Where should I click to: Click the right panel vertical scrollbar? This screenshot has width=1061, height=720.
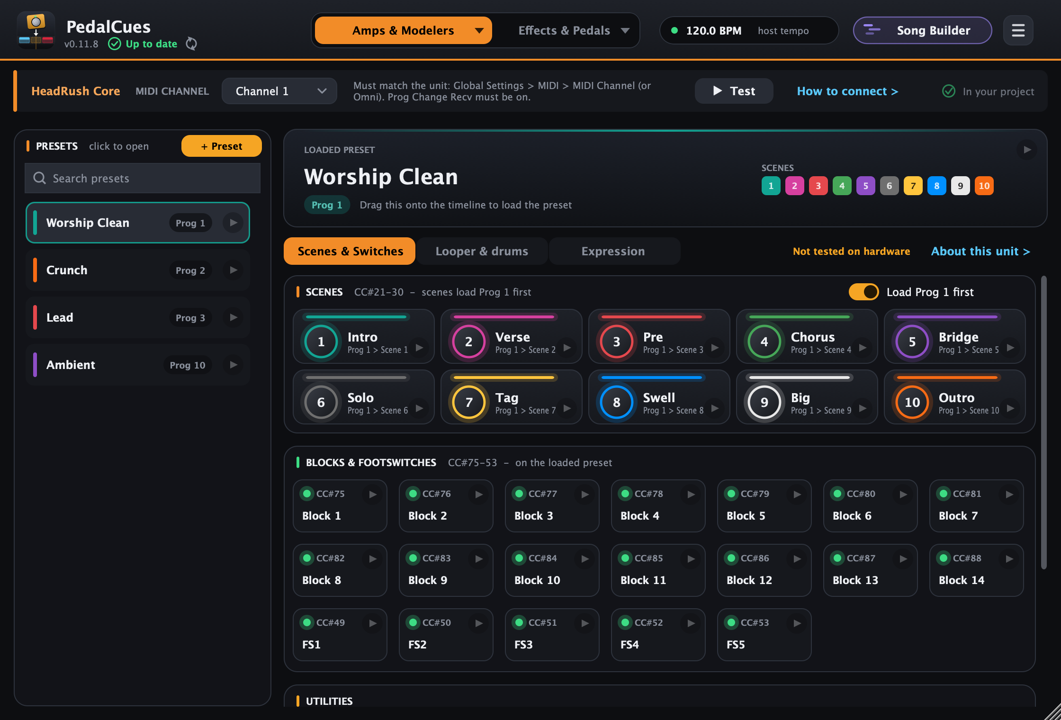pyautogui.click(x=1043, y=422)
